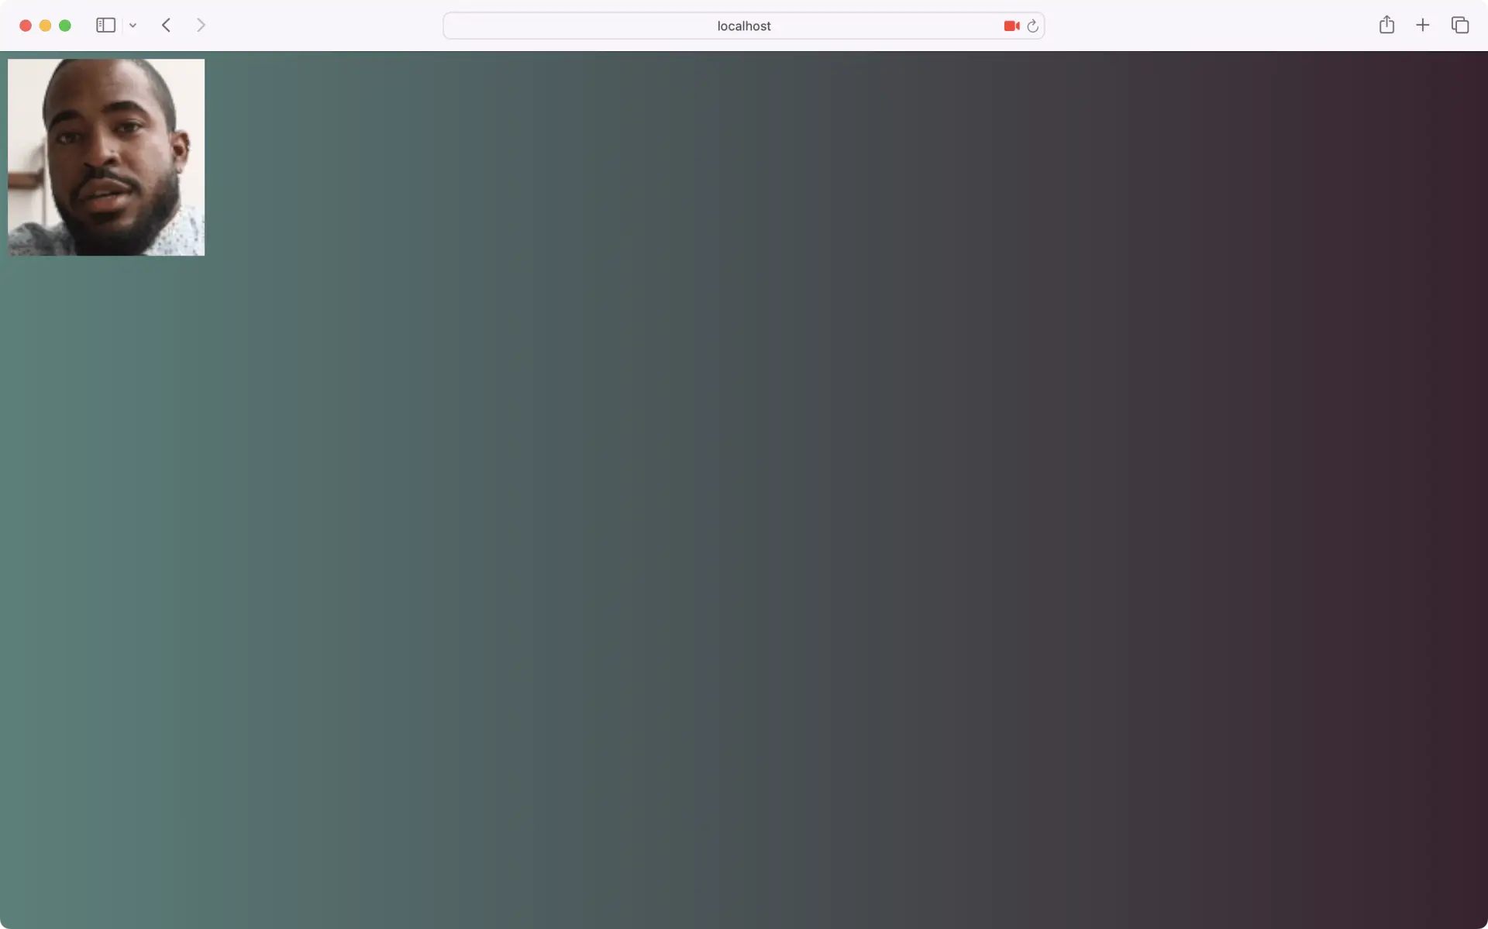Go back to previous page
This screenshot has height=929, width=1488.
[x=166, y=26]
